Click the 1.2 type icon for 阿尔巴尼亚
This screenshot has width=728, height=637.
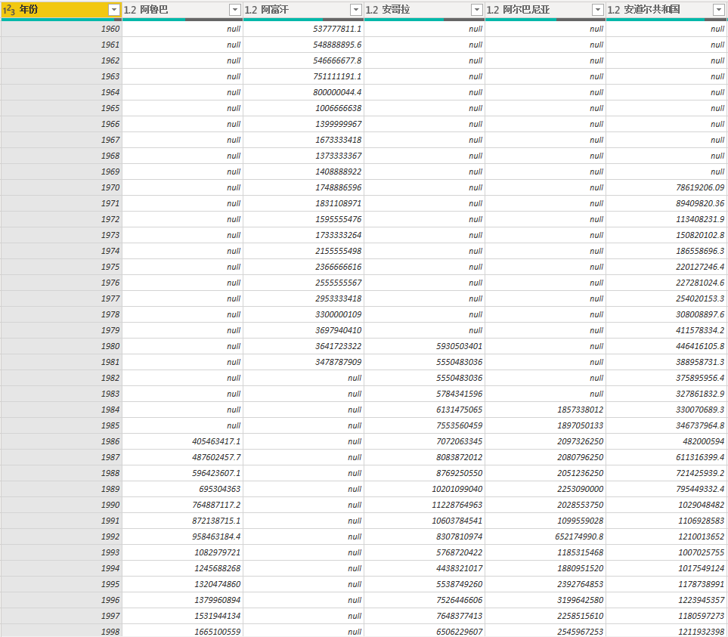coord(493,10)
